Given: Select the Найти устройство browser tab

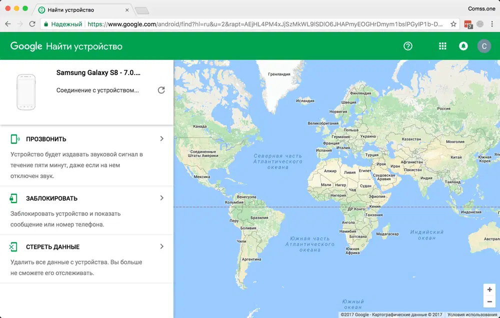Looking at the screenshot, I should 83,10.
